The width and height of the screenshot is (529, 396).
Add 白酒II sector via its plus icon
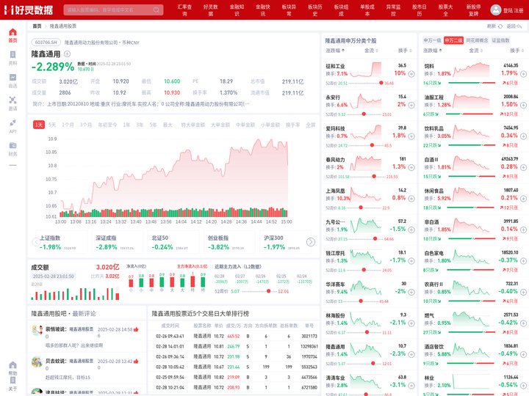tap(523, 167)
